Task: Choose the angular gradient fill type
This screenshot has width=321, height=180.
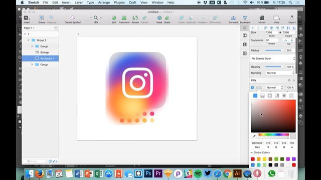Action: (x=277, y=95)
